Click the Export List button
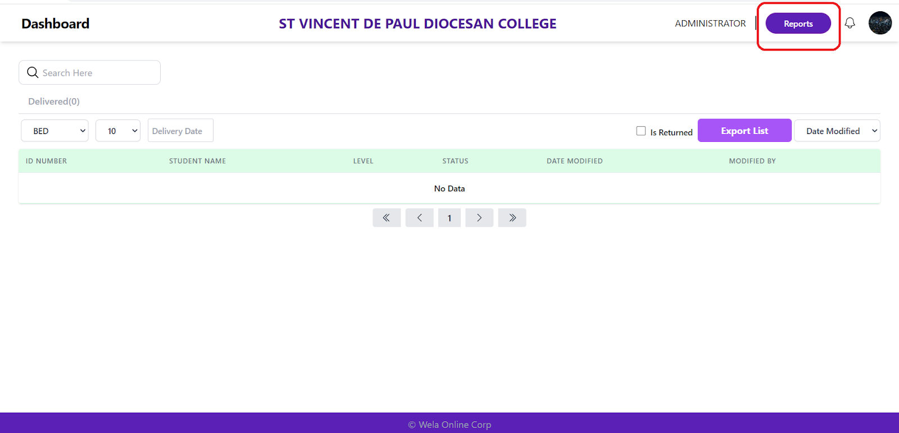Viewport: 899px width, 433px height. click(x=744, y=131)
